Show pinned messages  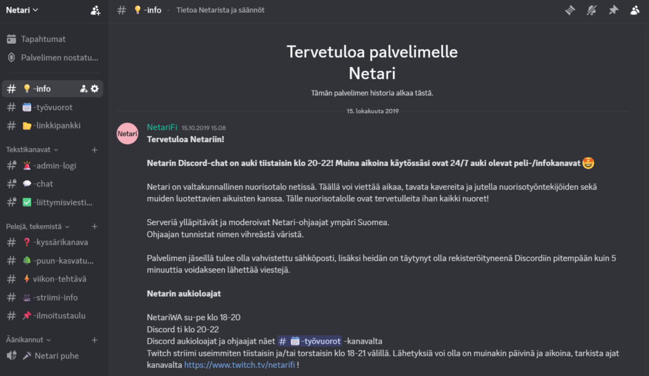pyautogui.click(x=614, y=10)
